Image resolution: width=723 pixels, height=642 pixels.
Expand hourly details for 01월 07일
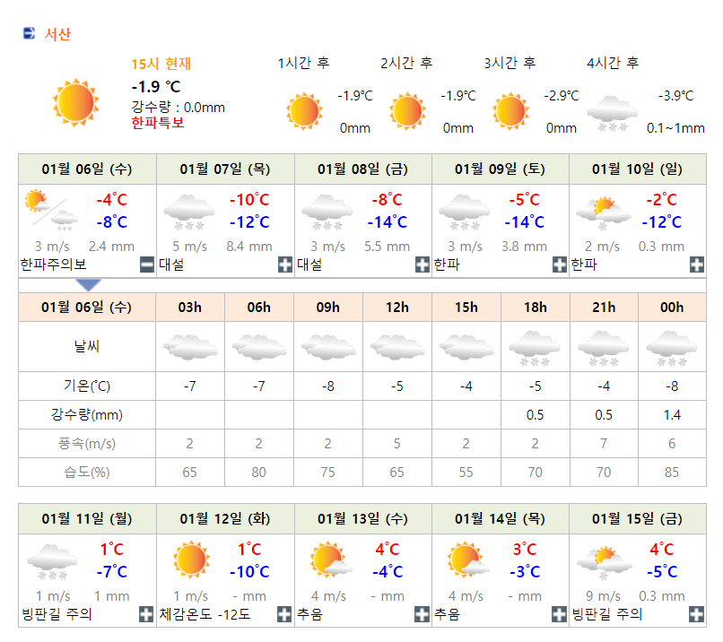pyautogui.click(x=285, y=265)
